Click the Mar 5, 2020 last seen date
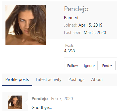The image size is (117, 111). click(95, 33)
